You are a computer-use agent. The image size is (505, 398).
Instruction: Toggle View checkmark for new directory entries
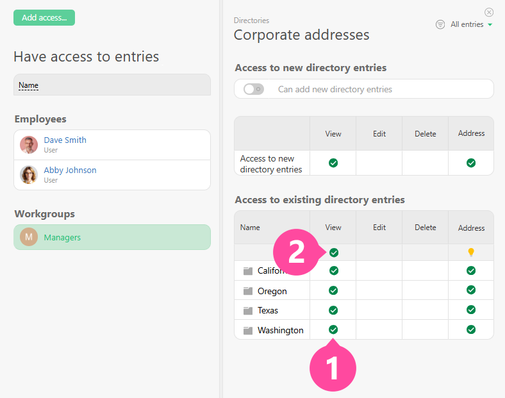pos(333,163)
